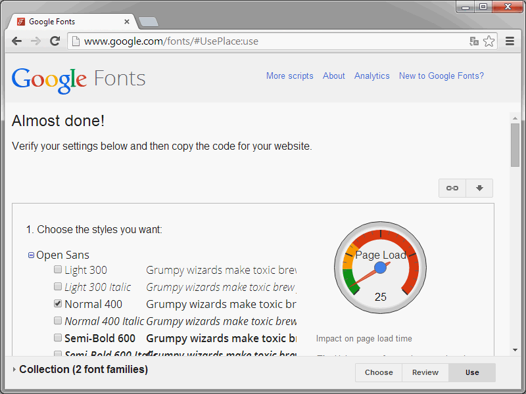The image size is (526, 394).
Task: Bookmark page with the star icon
Action: pos(489,41)
